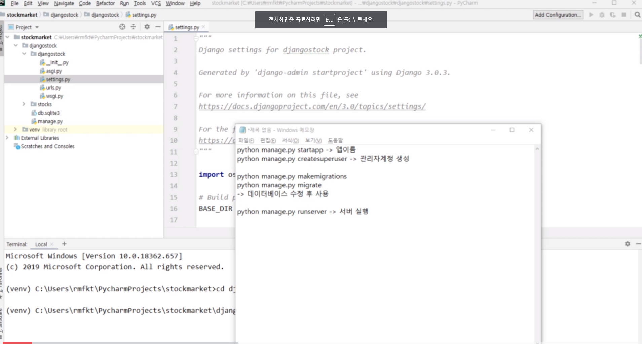Hide the Project panel with minus icon
Screen dimensions: 642x344
tap(158, 27)
